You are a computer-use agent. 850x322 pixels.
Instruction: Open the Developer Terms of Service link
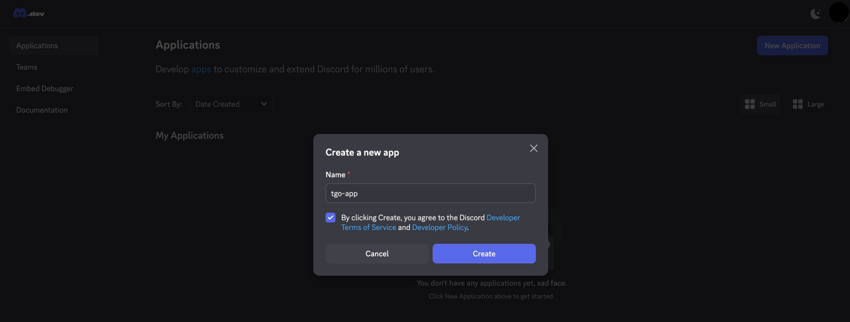click(369, 227)
